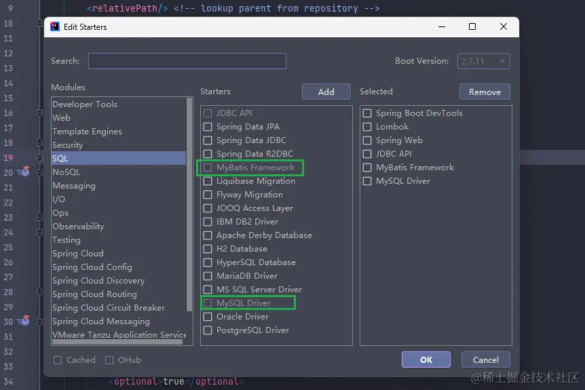Toggle the Cached checkbox

click(x=58, y=359)
